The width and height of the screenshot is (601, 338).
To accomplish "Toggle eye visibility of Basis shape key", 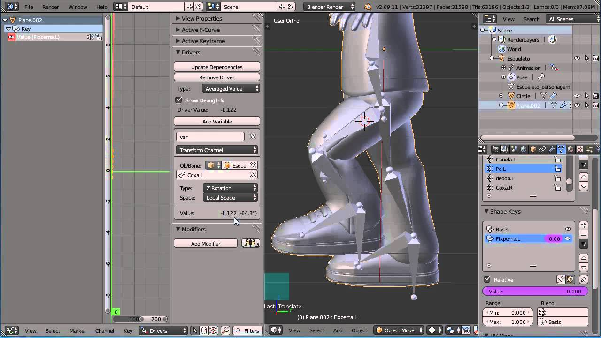I will click(568, 229).
